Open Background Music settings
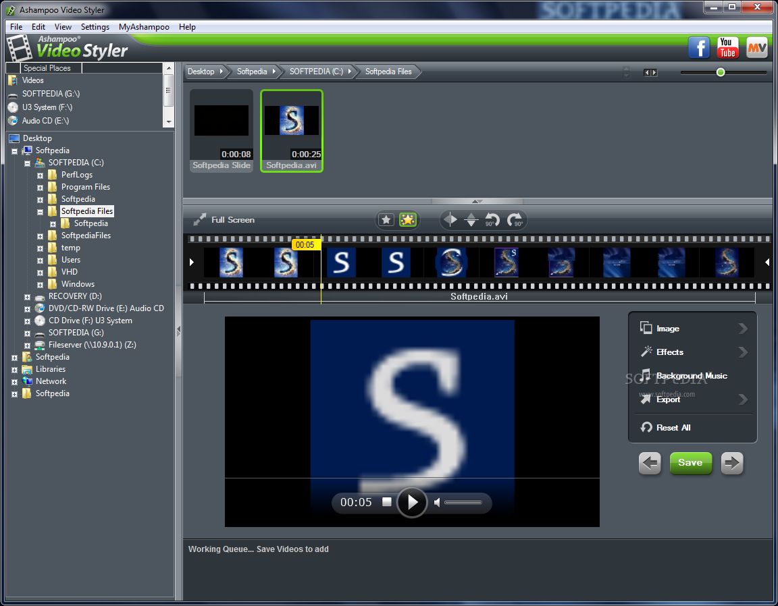Image resolution: width=778 pixels, height=606 pixels. pyautogui.click(x=693, y=375)
